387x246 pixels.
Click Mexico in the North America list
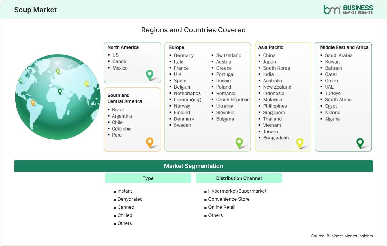(x=120, y=68)
